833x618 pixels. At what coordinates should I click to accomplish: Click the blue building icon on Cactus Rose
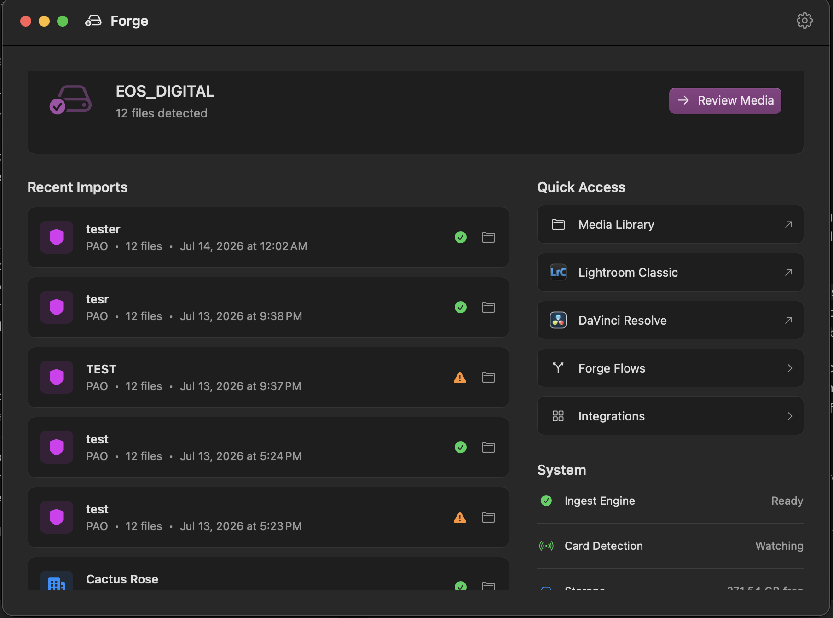tap(57, 581)
